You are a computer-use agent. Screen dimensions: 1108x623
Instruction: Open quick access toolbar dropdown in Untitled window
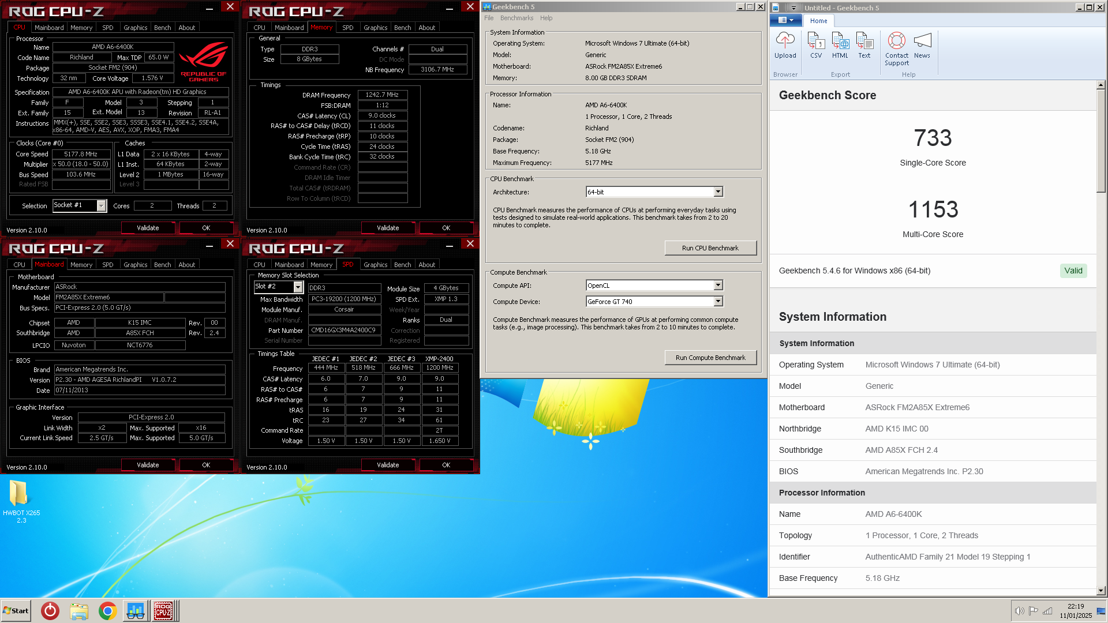(x=794, y=7)
